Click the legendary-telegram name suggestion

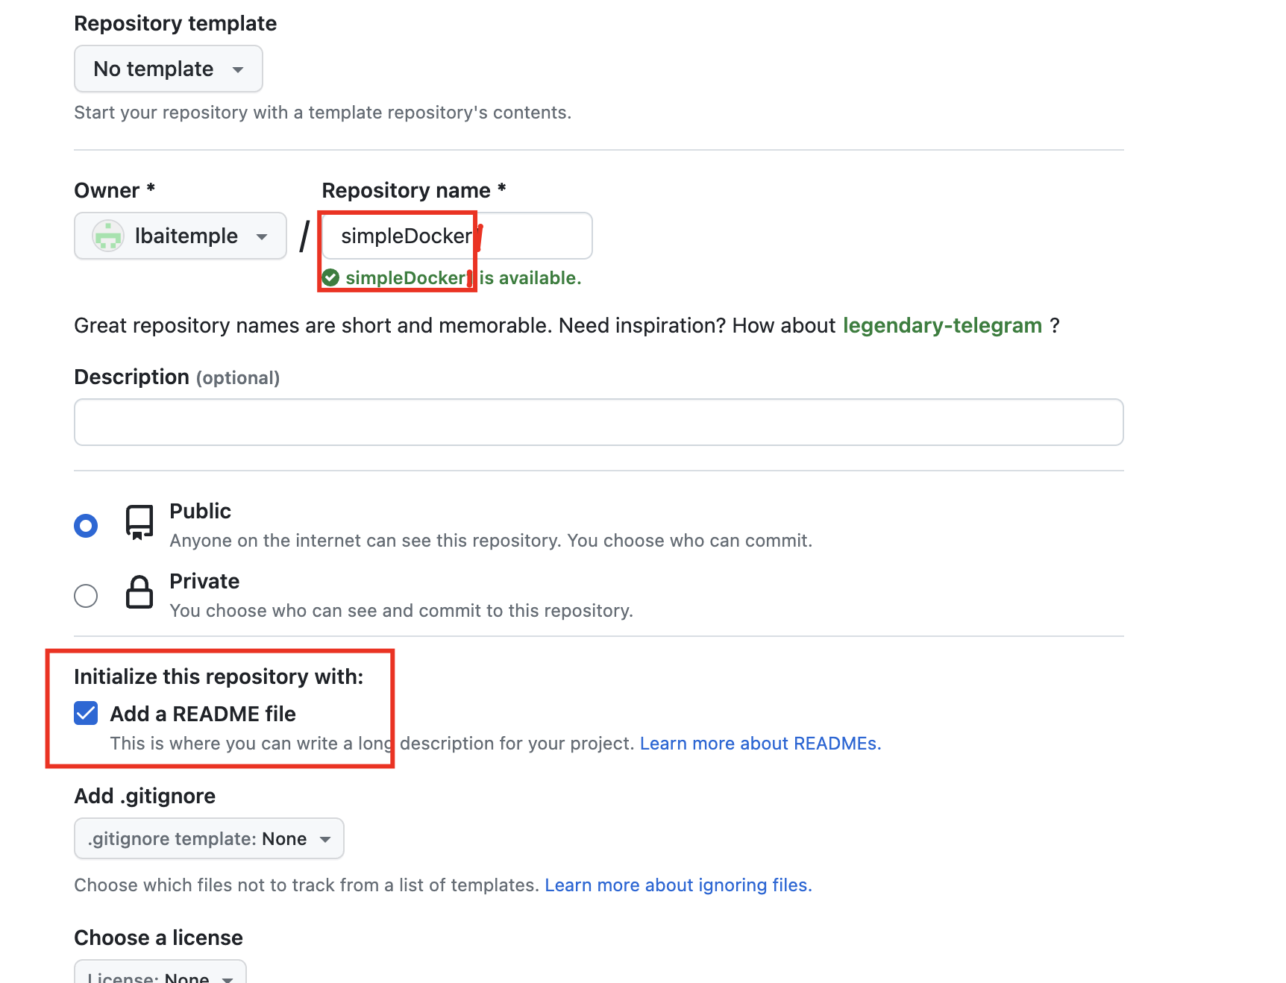tap(942, 326)
